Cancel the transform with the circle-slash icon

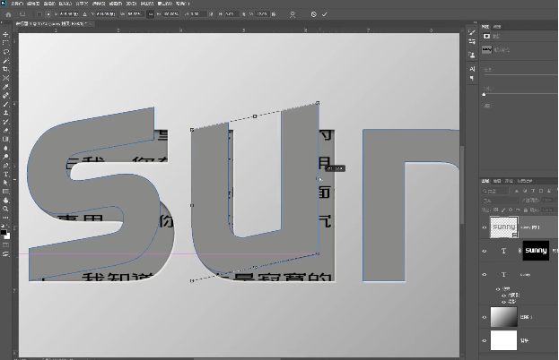(313, 14)
